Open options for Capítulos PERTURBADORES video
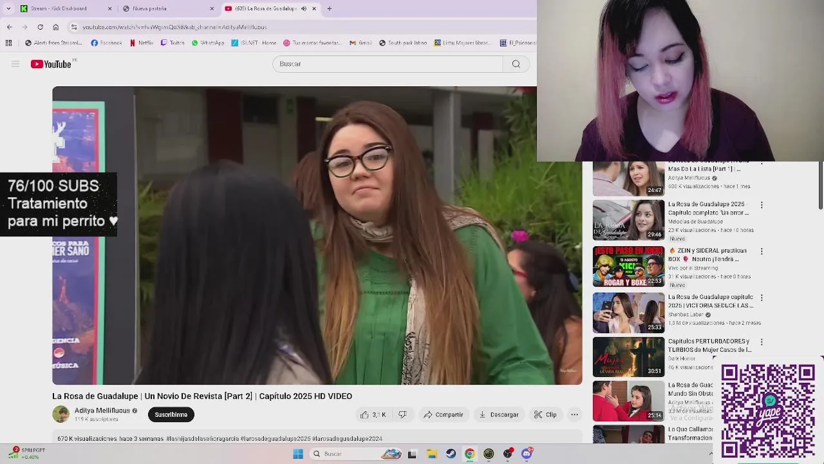The height and width of the screenshot is (464, 824). click(762, 342)
